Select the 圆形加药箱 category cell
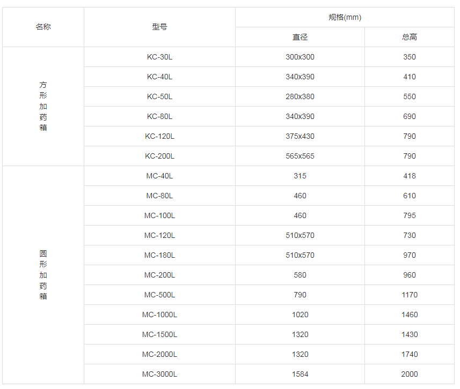The width and height of the screenshot is (460, 389). tap(43, 275)
